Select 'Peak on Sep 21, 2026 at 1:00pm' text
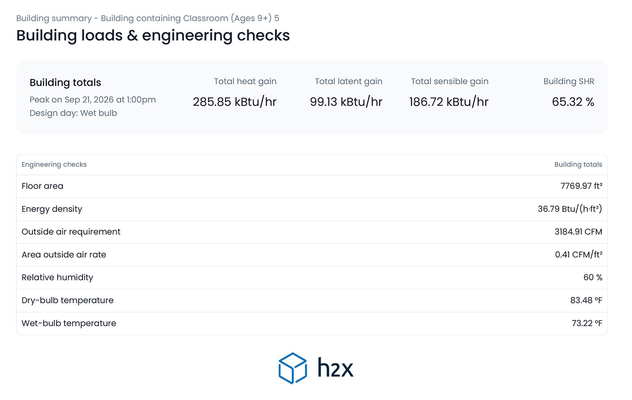The height and width of the screenshot is (400, 632). (93, 100)
